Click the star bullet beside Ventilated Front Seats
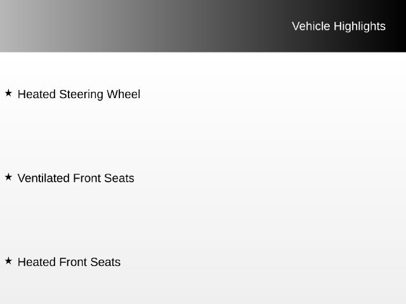The image size is (406, 304). 8,177
